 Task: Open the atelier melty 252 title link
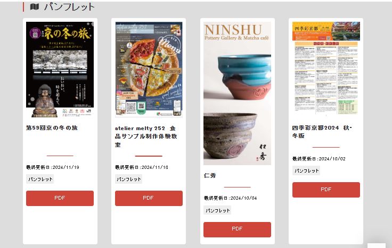coord(146,136)
